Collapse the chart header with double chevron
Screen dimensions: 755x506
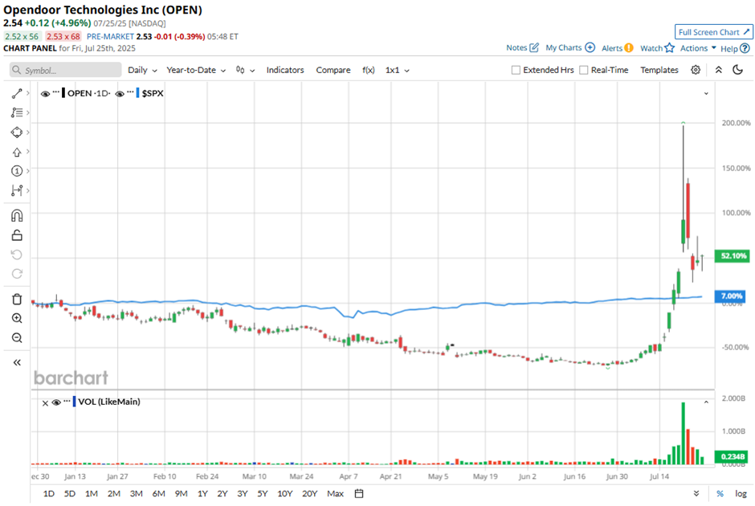(718, 70)
